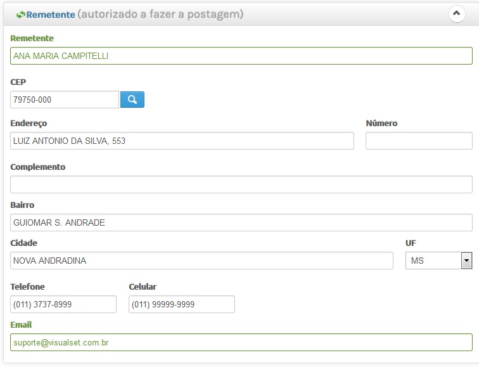The image size is (479, 367).
Task: Click the Remetente heading link
Action: pos(51,15)
